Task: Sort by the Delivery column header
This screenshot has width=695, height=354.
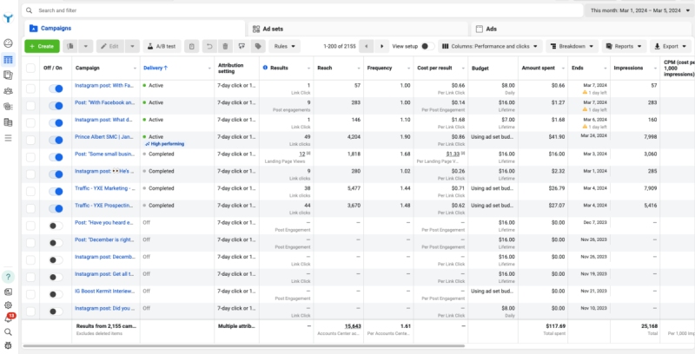Action: (156, 68)
